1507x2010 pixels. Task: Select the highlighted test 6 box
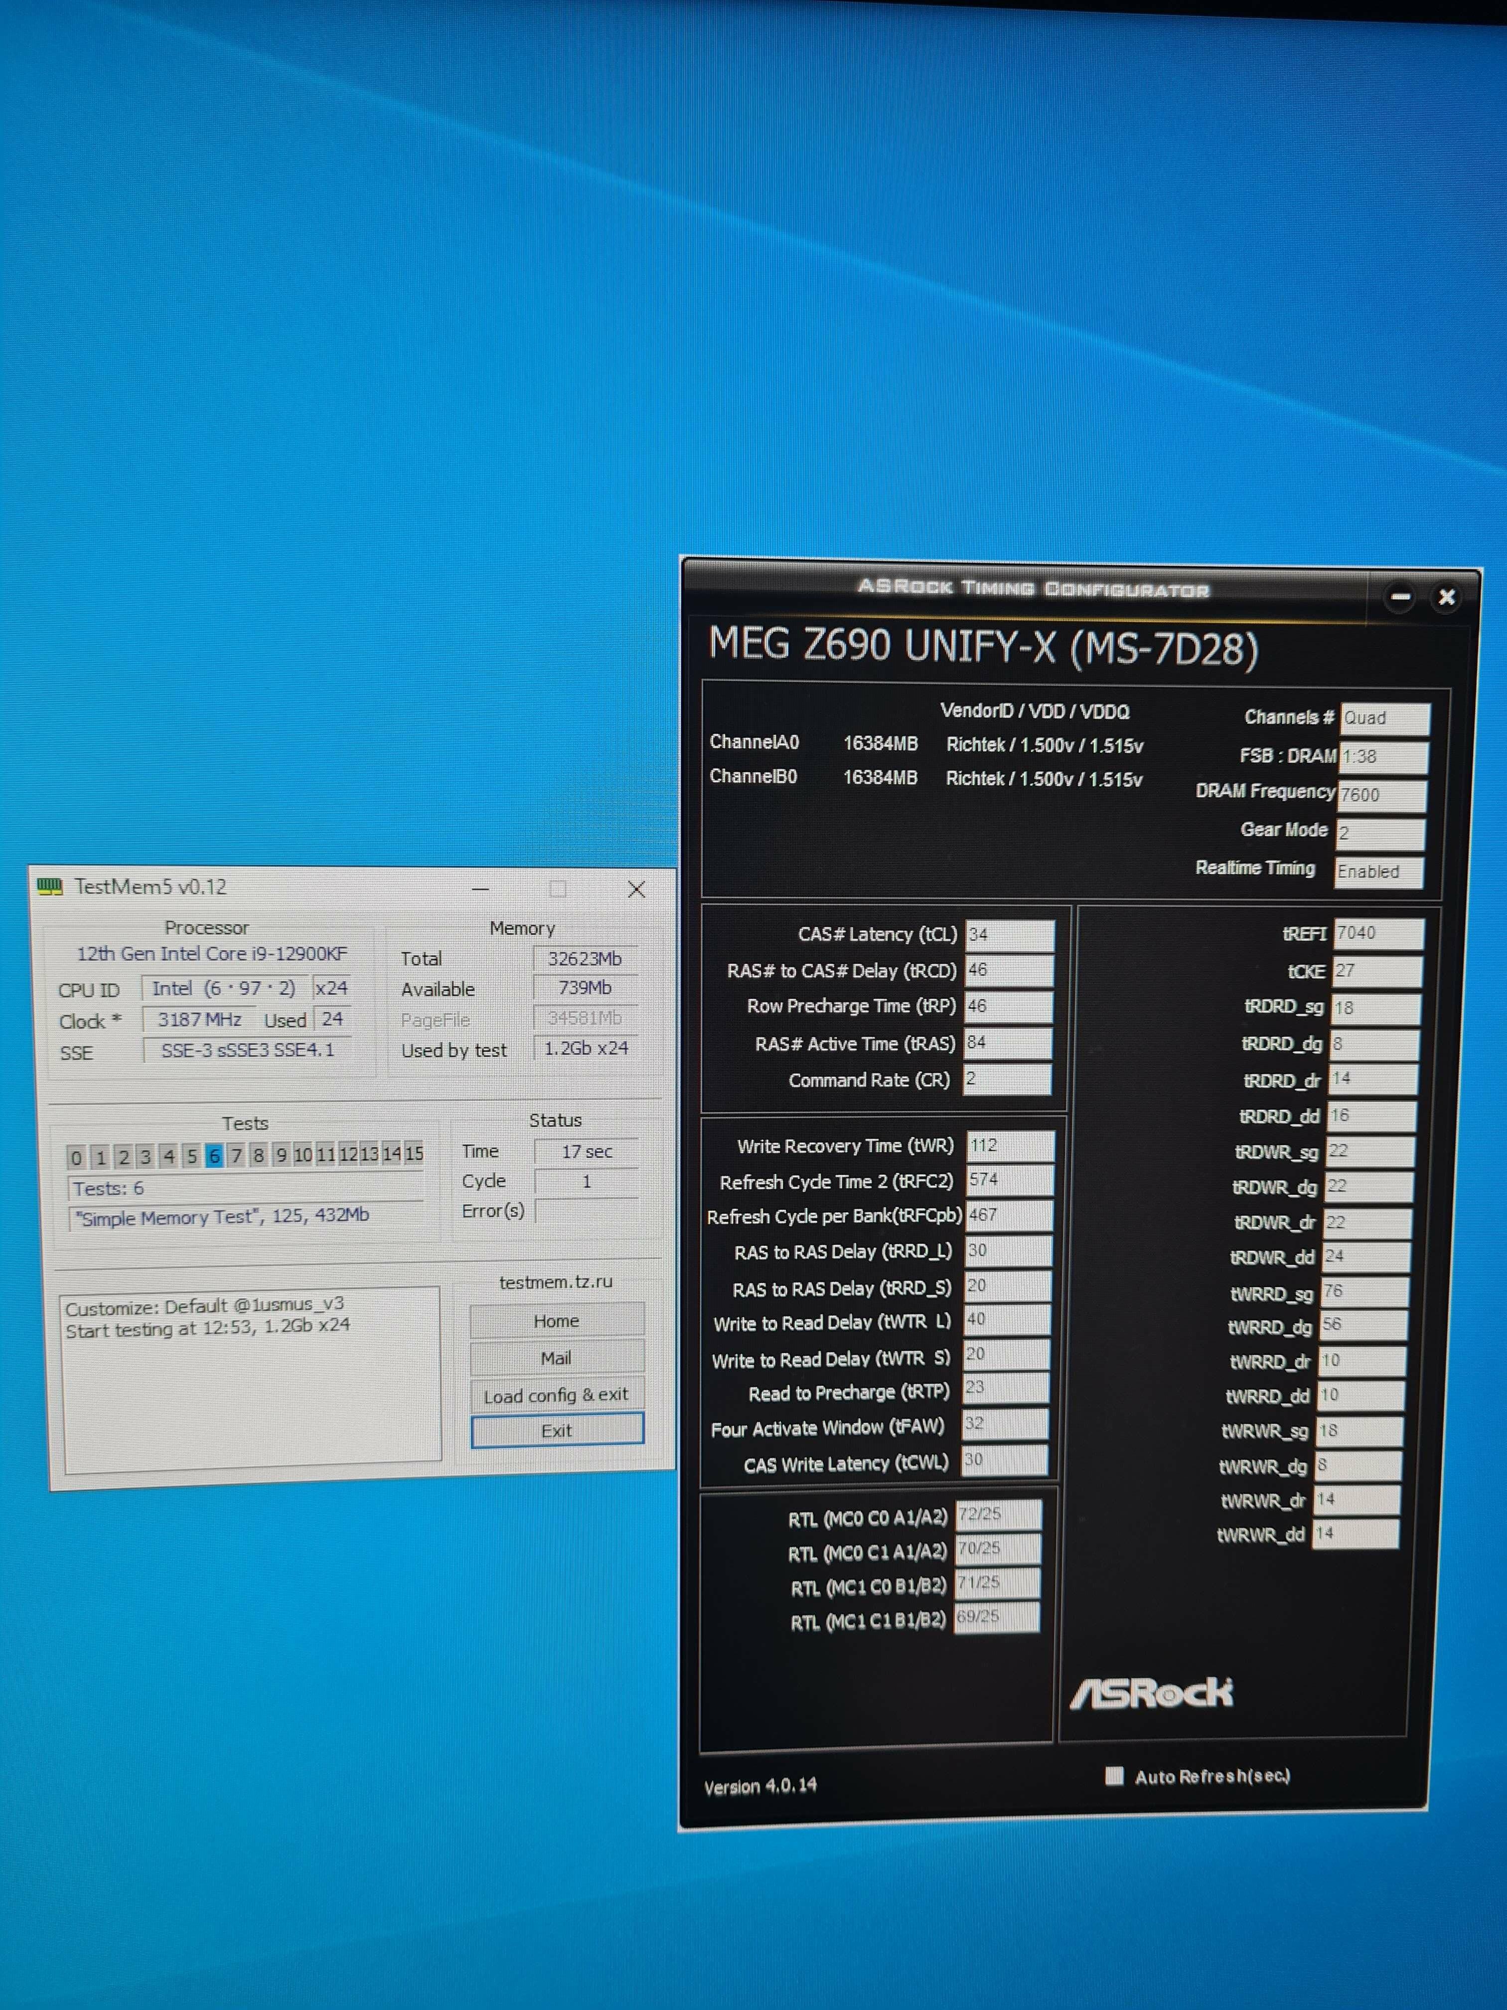point(214,1156)
